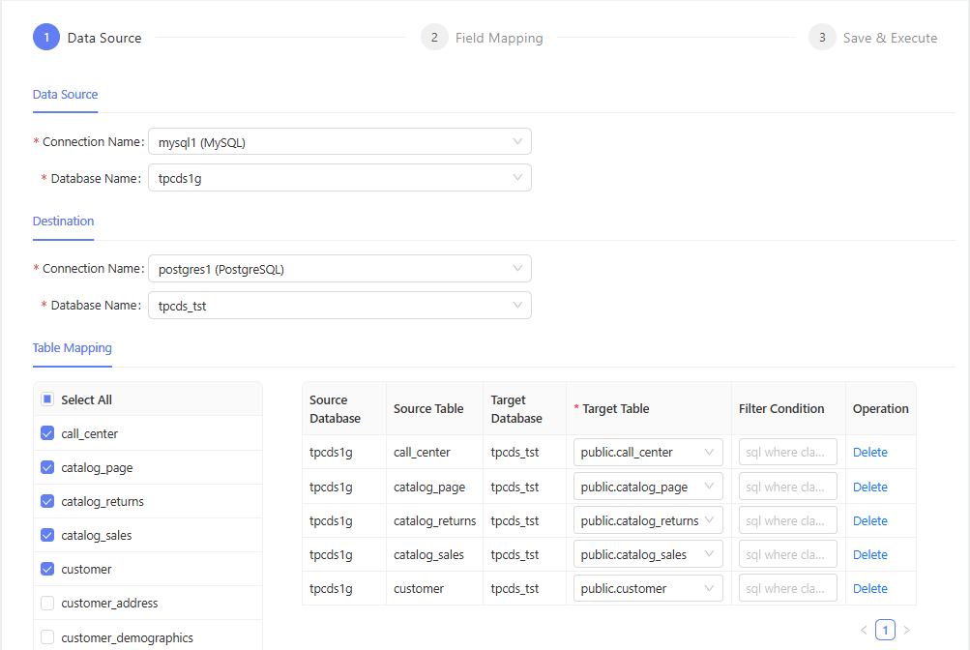This screenshot has height=650, width=970.
Task: Click next page arrow in pagination
Action: [906, 631]
